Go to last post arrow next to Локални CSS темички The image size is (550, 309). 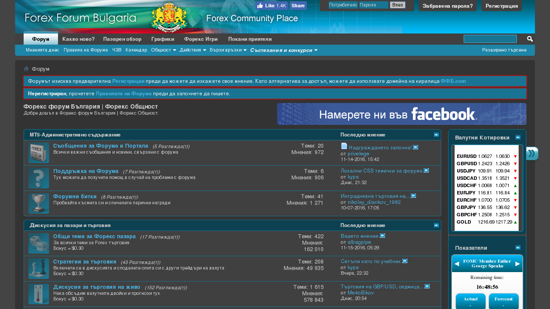[426, 170]
